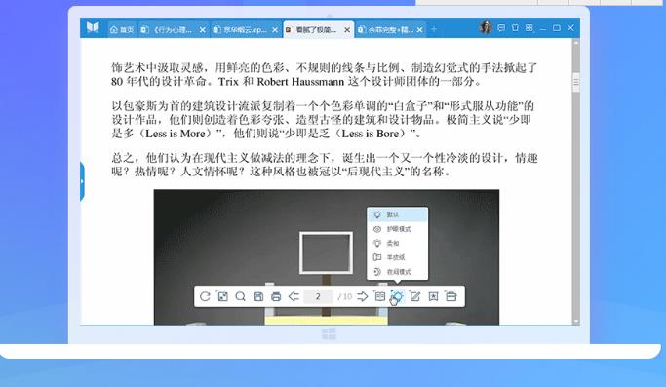Click the scrollbar up arrow
The width and height of the screenshot is (666, 387).
point(576,43)
